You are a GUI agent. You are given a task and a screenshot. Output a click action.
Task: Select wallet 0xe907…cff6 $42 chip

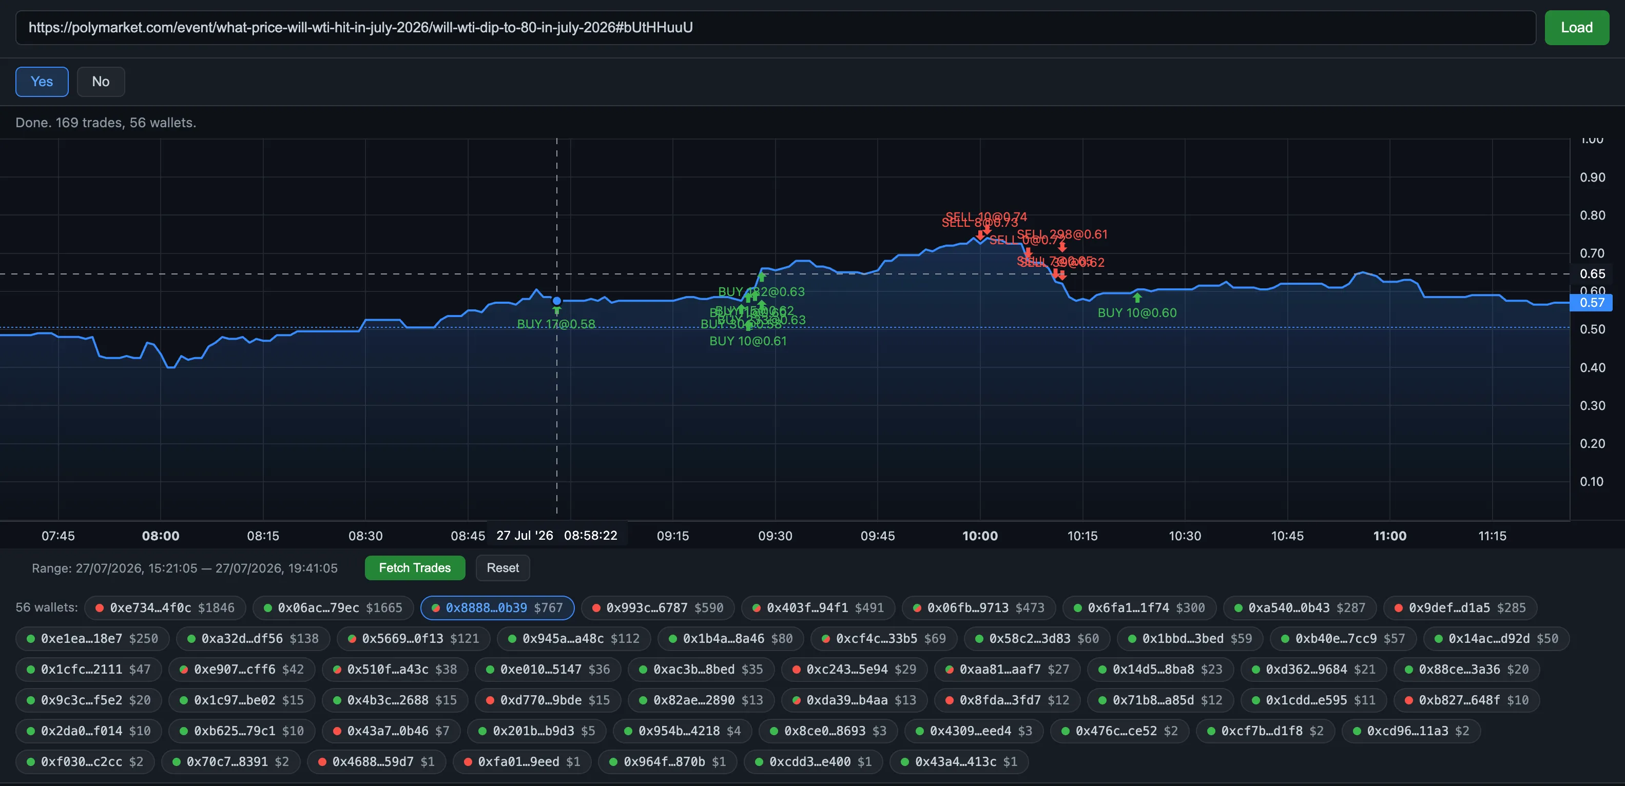(x=242, y=670)
